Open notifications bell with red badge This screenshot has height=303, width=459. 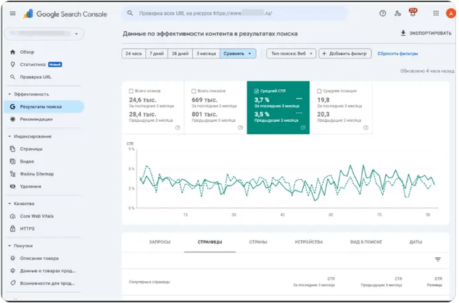click(x=413, y=12)
